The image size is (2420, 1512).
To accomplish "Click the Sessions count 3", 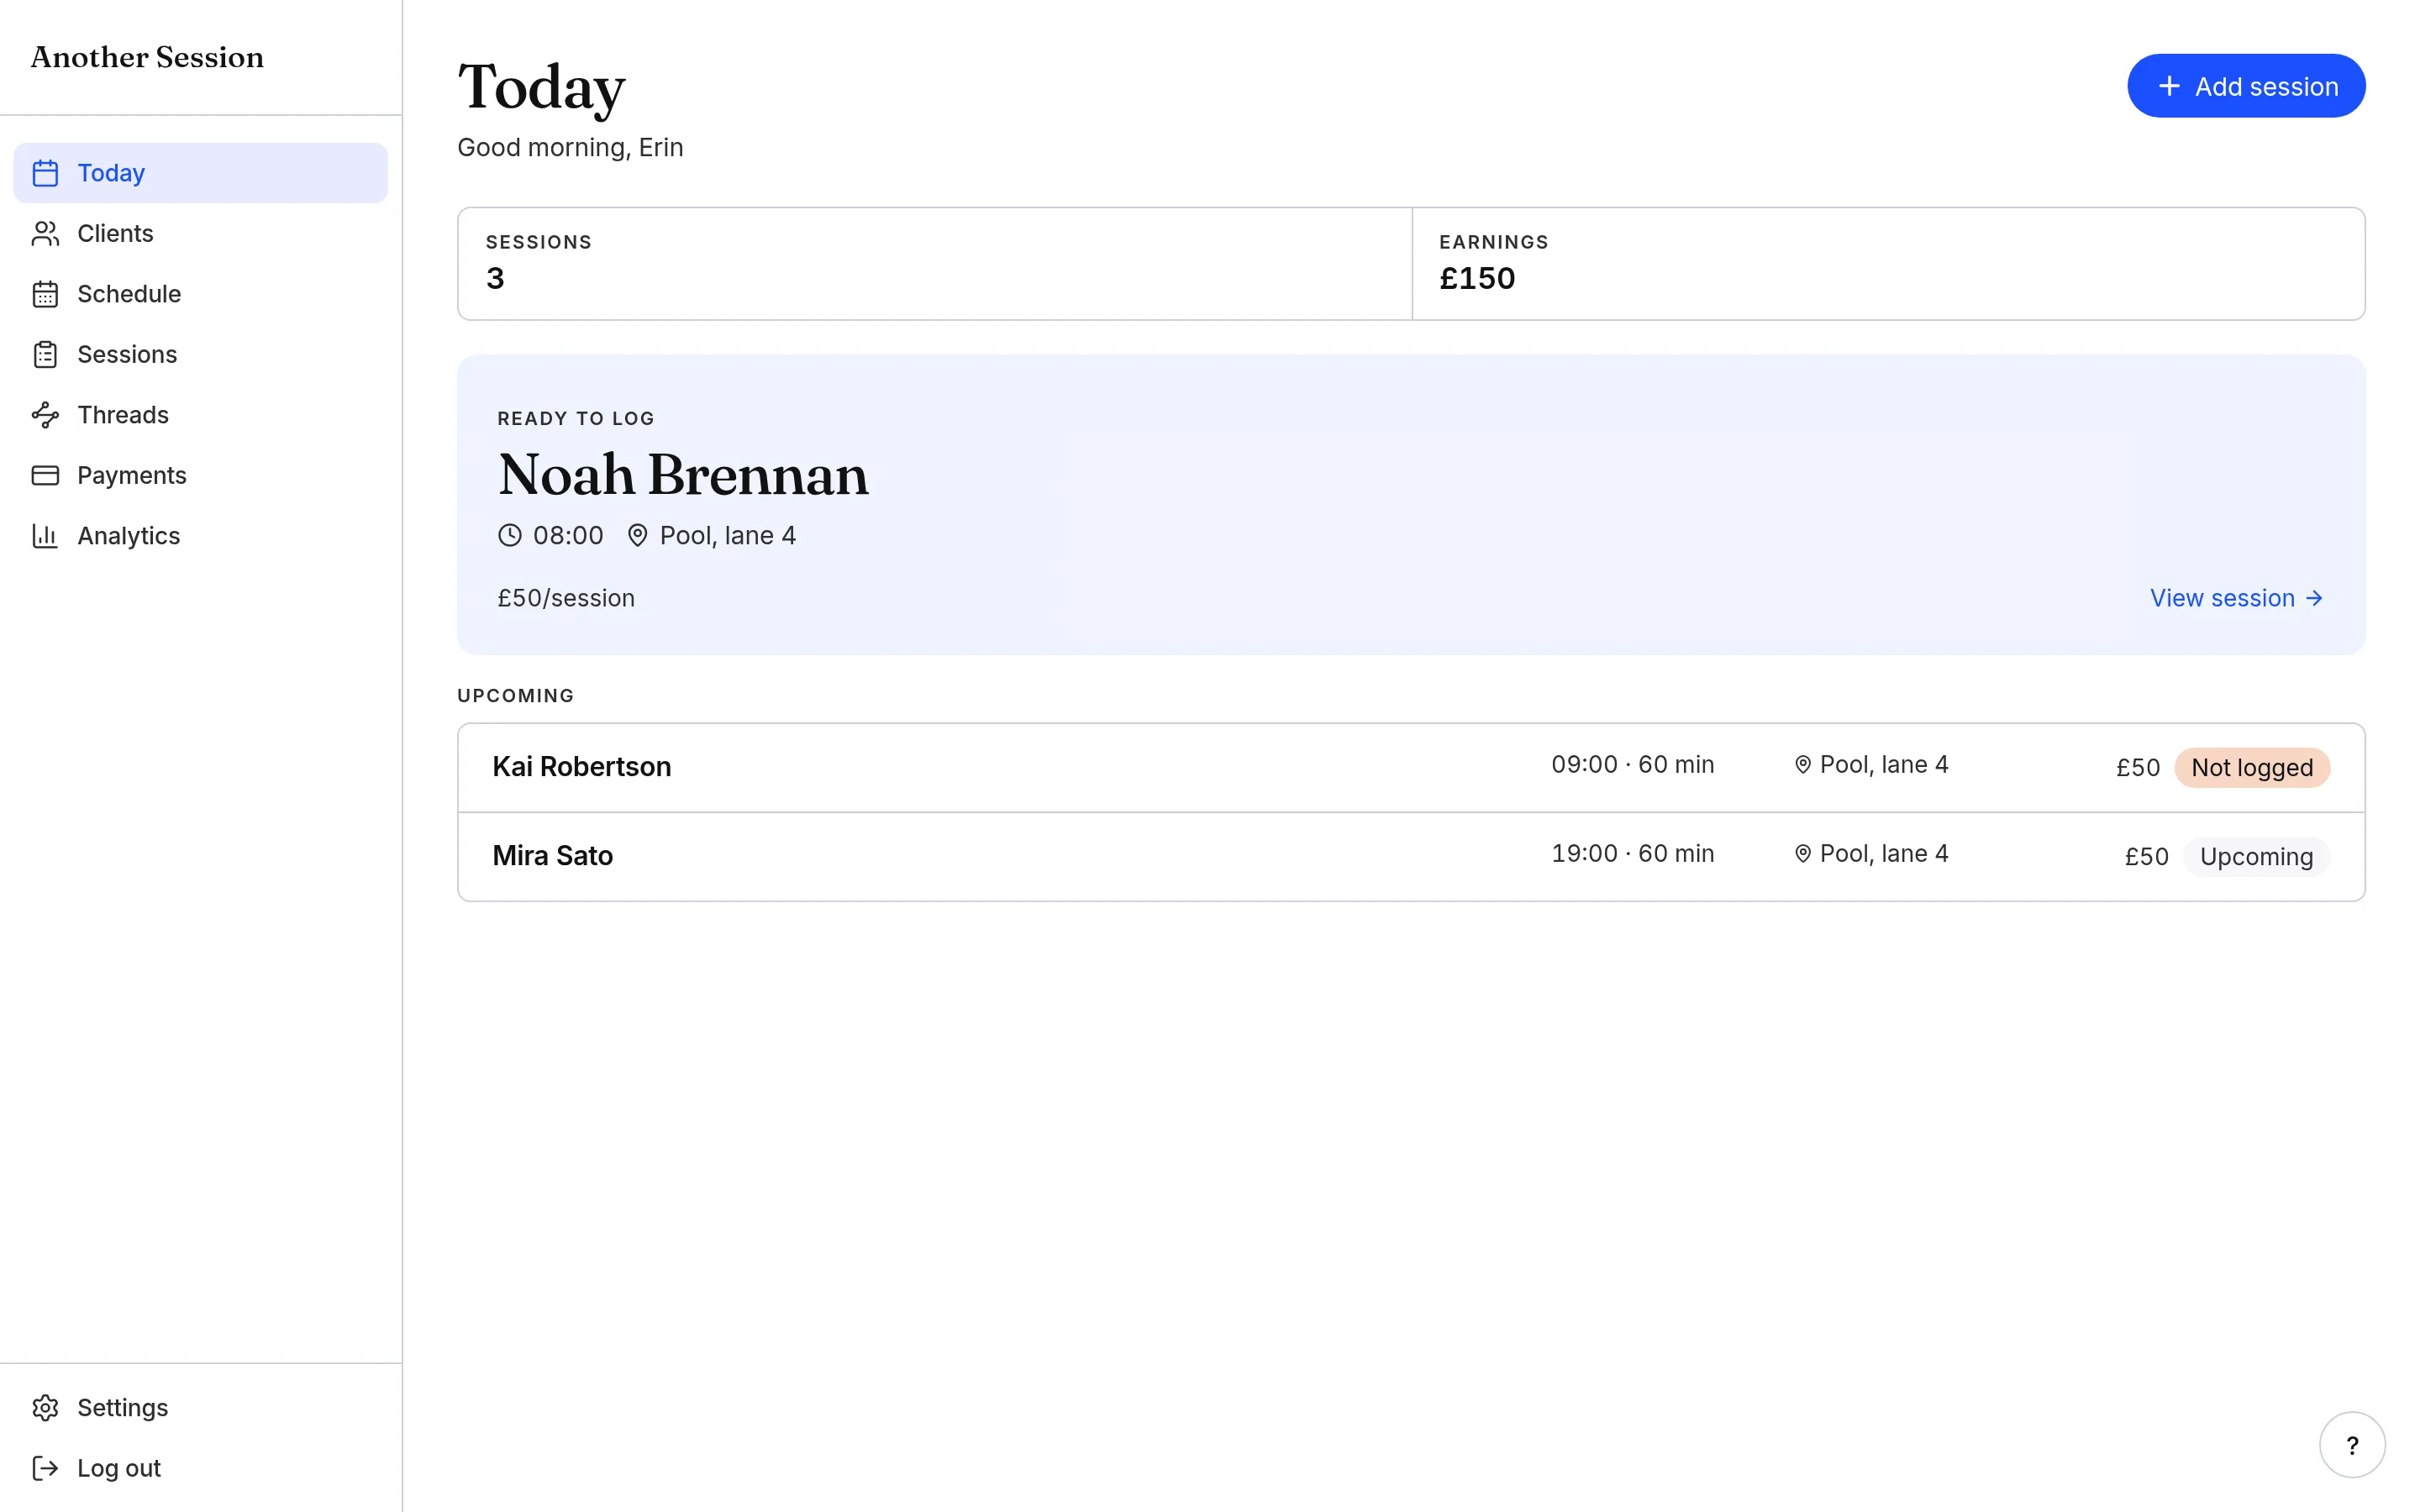I will click(x=495, y=278).
